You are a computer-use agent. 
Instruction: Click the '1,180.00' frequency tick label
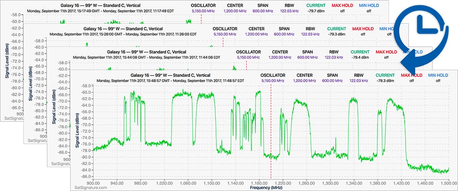click(259, 183)
